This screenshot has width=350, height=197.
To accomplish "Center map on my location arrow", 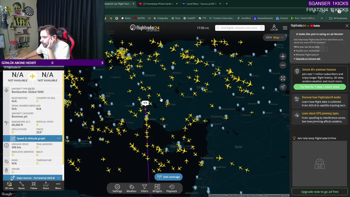I will pos(283,87).
